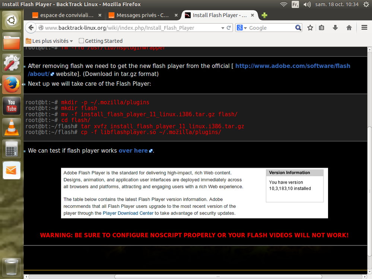The width and height of the screenshot is (372, 279).
Task: Bookmark this page with the star icon
Action: [310, 28]
